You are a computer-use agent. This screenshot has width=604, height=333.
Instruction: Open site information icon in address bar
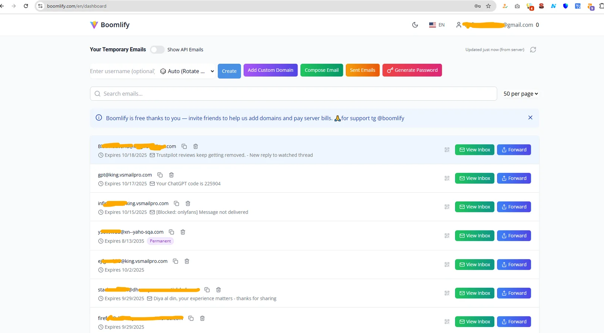(40, 6)
